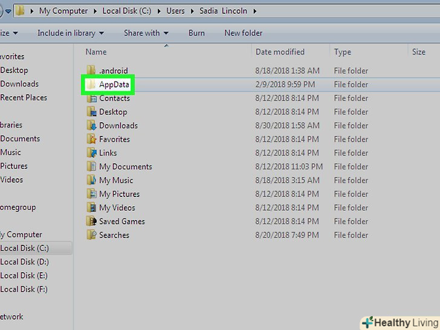The width and height of the screenshot is (440, 330).
Task: Click the Saved Games folder name text
Action: coord(122,221)
